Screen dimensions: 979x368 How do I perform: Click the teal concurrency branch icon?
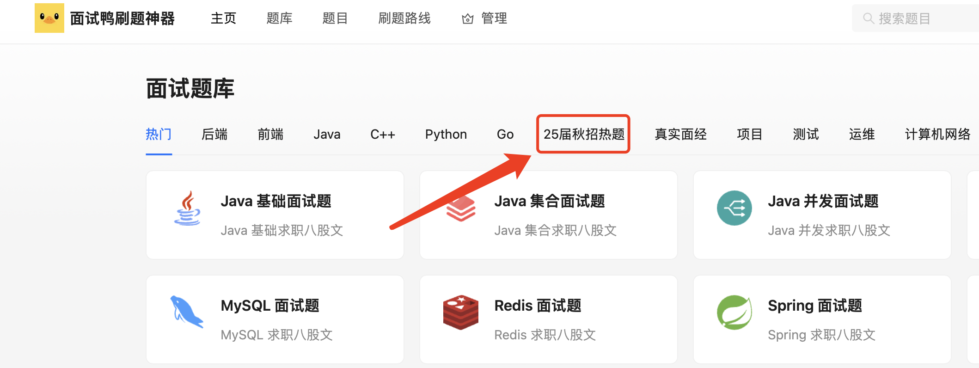tap(734, 208)
